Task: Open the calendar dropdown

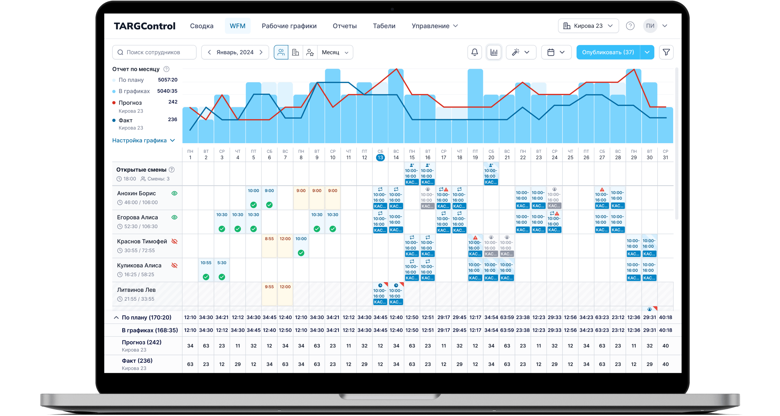Action: [x=556, y=52]
